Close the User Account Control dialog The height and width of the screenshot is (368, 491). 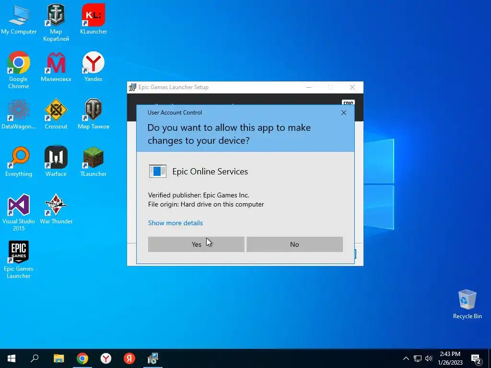(x=343, y=113)
